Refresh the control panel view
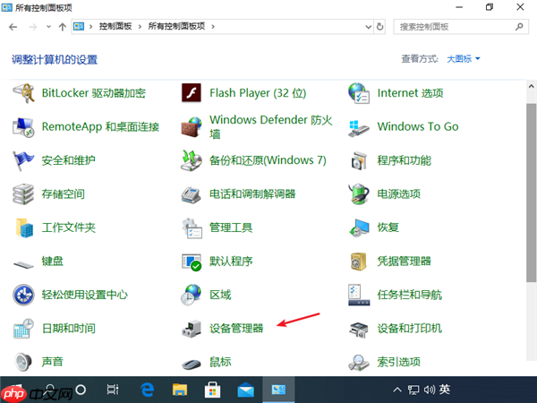The width and height of the screenshot is (537, 403). pos(379,27)
